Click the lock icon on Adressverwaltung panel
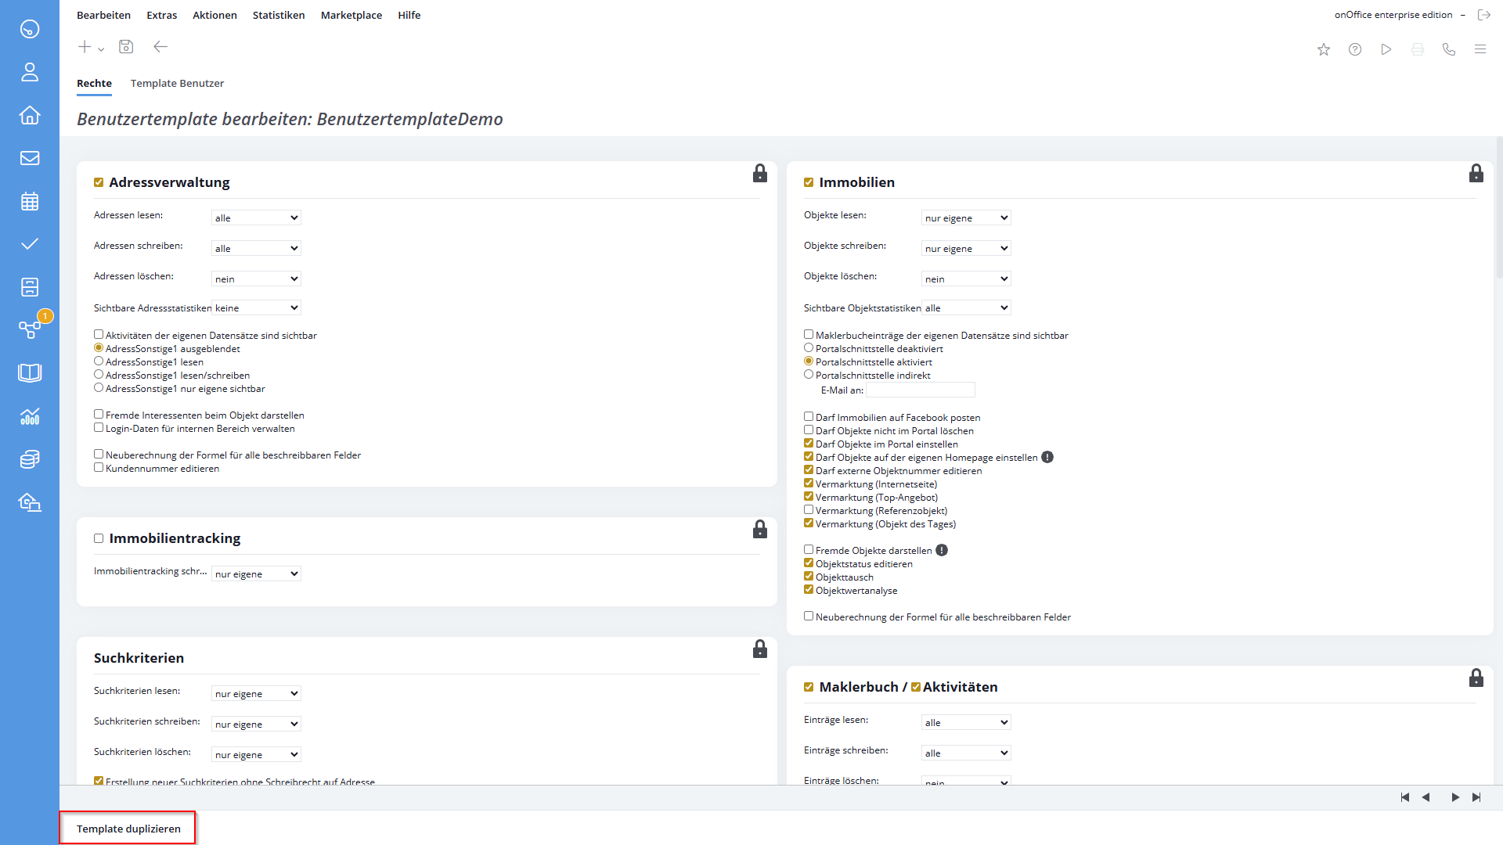 click(759, 174)
